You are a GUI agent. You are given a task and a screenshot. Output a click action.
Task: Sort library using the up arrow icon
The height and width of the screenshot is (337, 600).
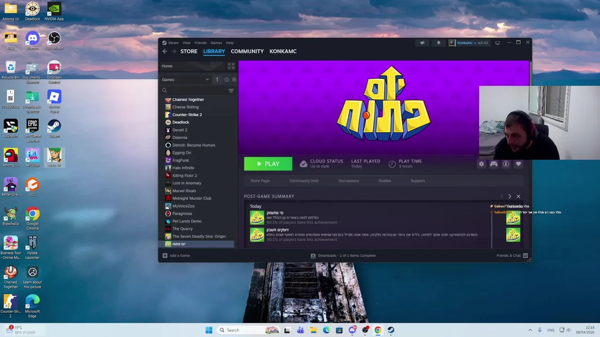(x=217, y=80)
